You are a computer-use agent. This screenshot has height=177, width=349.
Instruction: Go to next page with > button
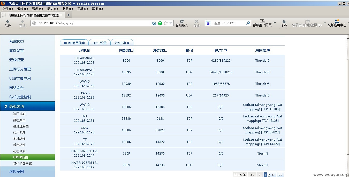(273, 175)
